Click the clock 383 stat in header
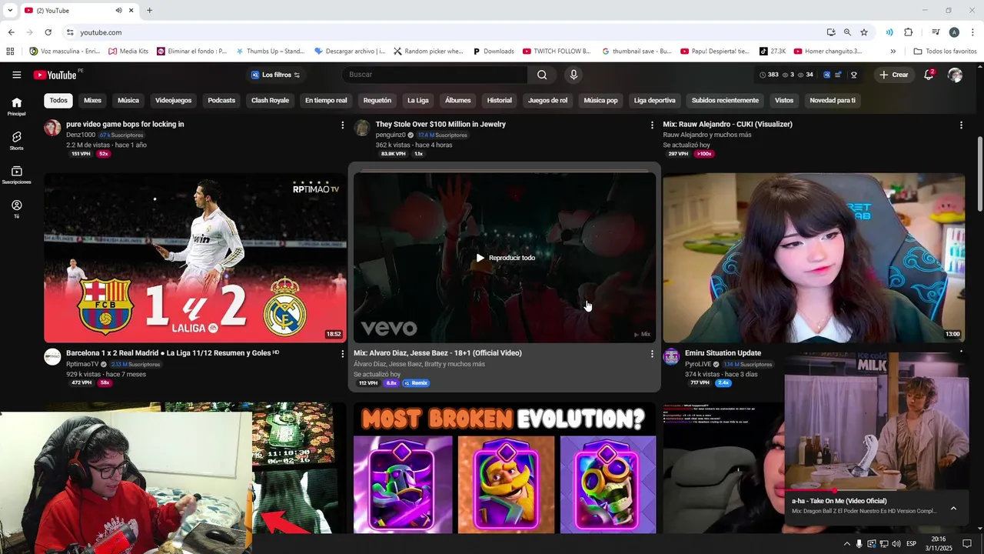The width and height of the screenshot is (984, 554). [769, 75]
